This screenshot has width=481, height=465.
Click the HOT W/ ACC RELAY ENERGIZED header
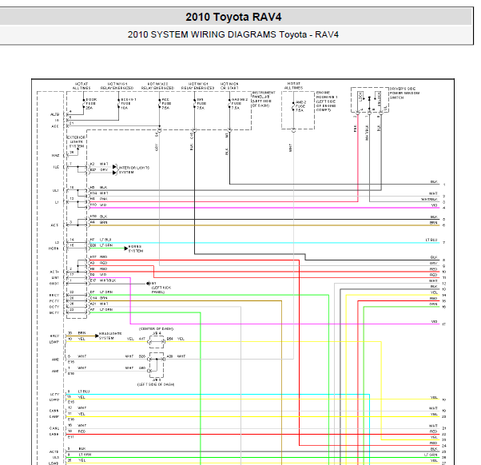click(x=157, y=85)
